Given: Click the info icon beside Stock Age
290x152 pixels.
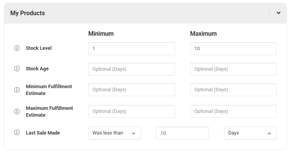Looking at the screenshot, I should tap(17, 69).
